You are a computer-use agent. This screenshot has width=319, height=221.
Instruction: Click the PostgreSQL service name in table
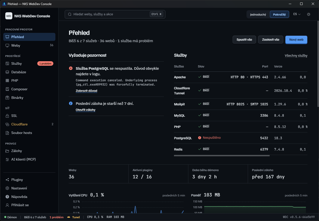[x=183, y=138]
